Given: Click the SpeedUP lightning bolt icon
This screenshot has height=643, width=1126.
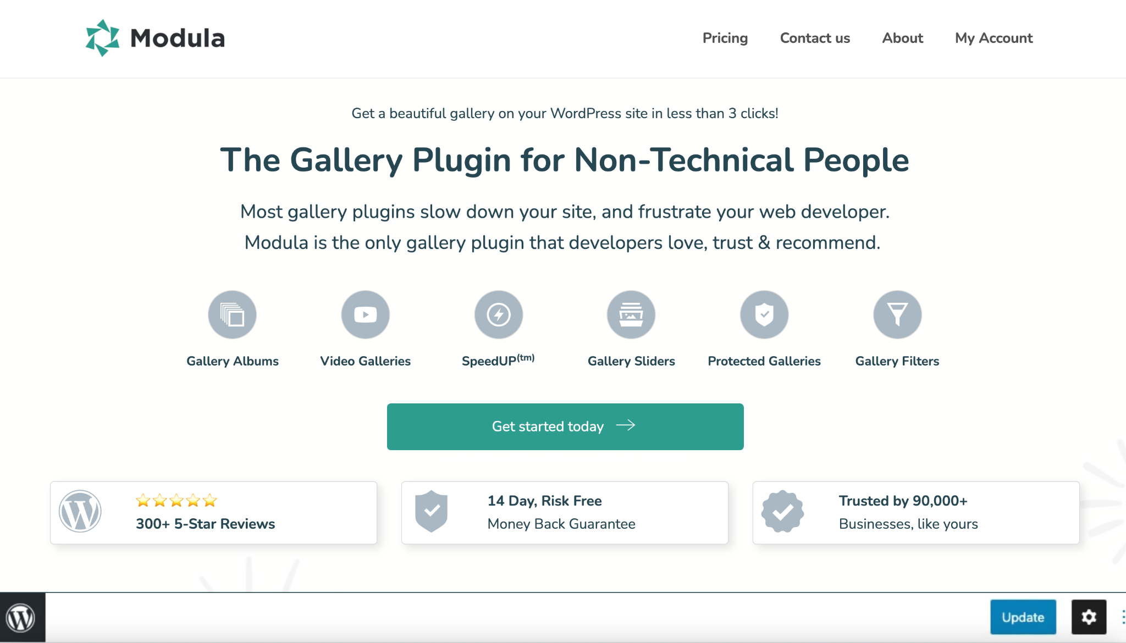Looking at the screenshot, I should (499, 315).
